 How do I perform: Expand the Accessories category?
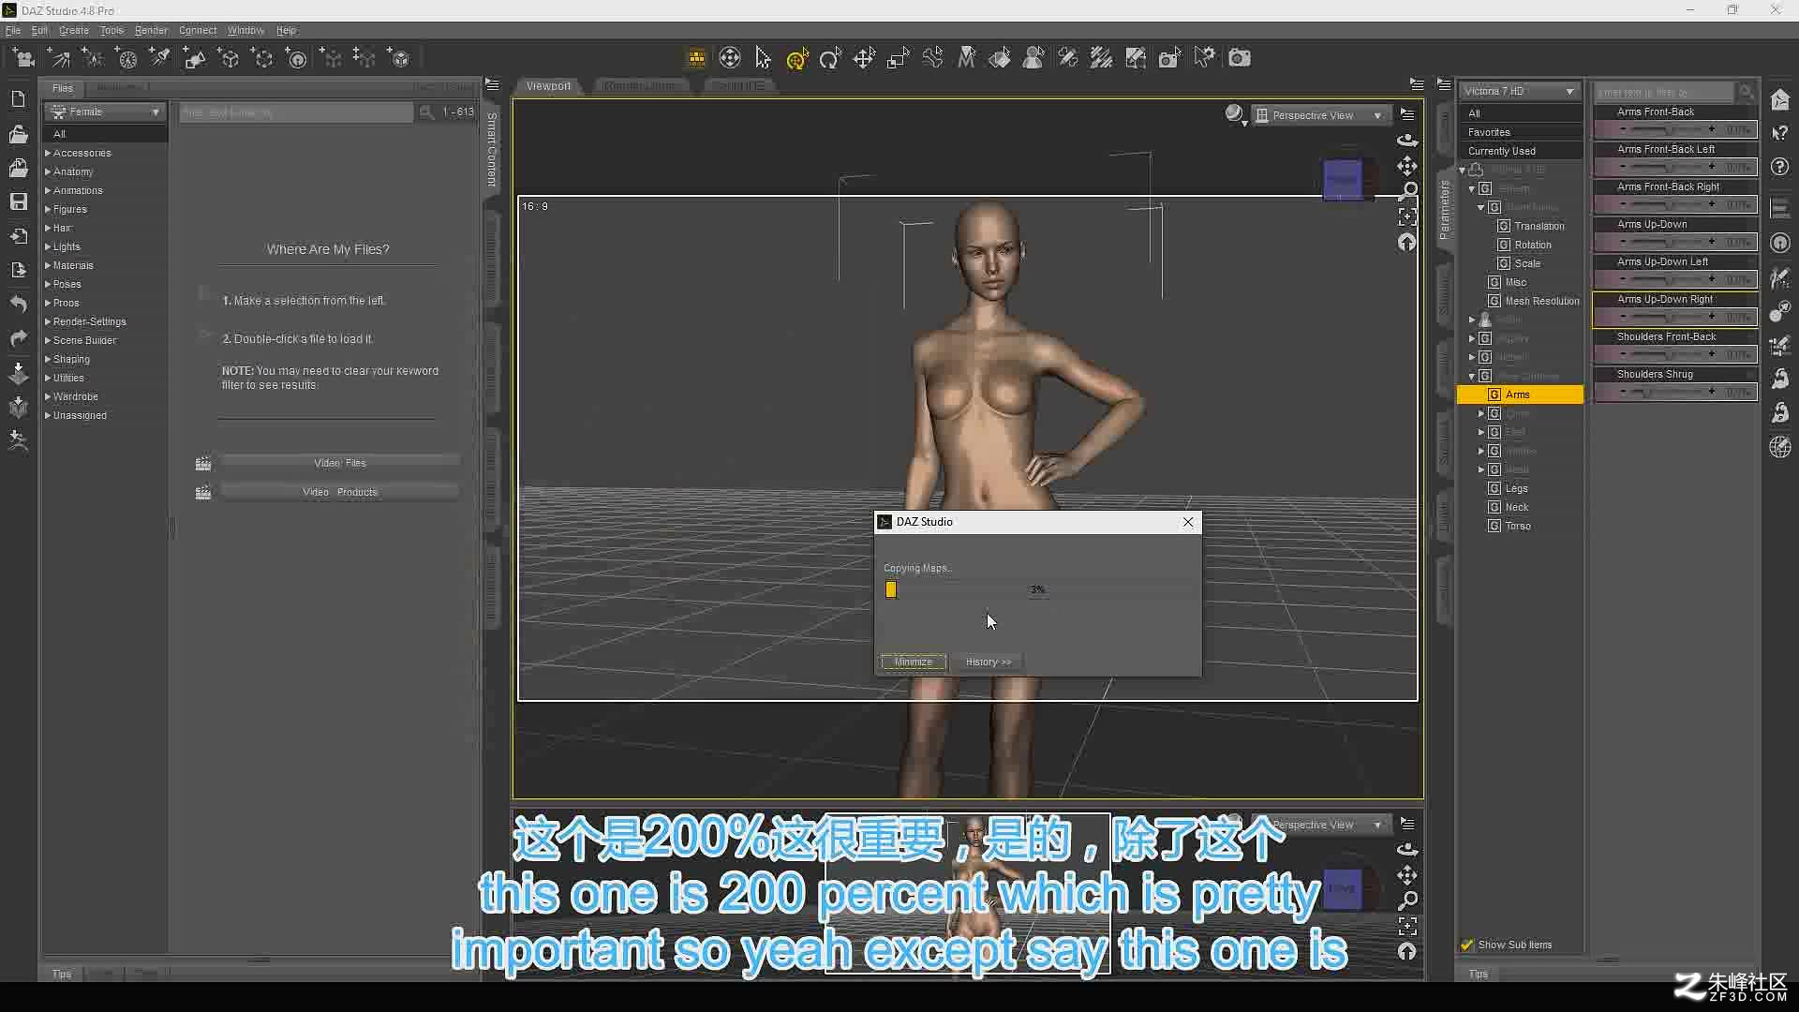click(48, 153)
